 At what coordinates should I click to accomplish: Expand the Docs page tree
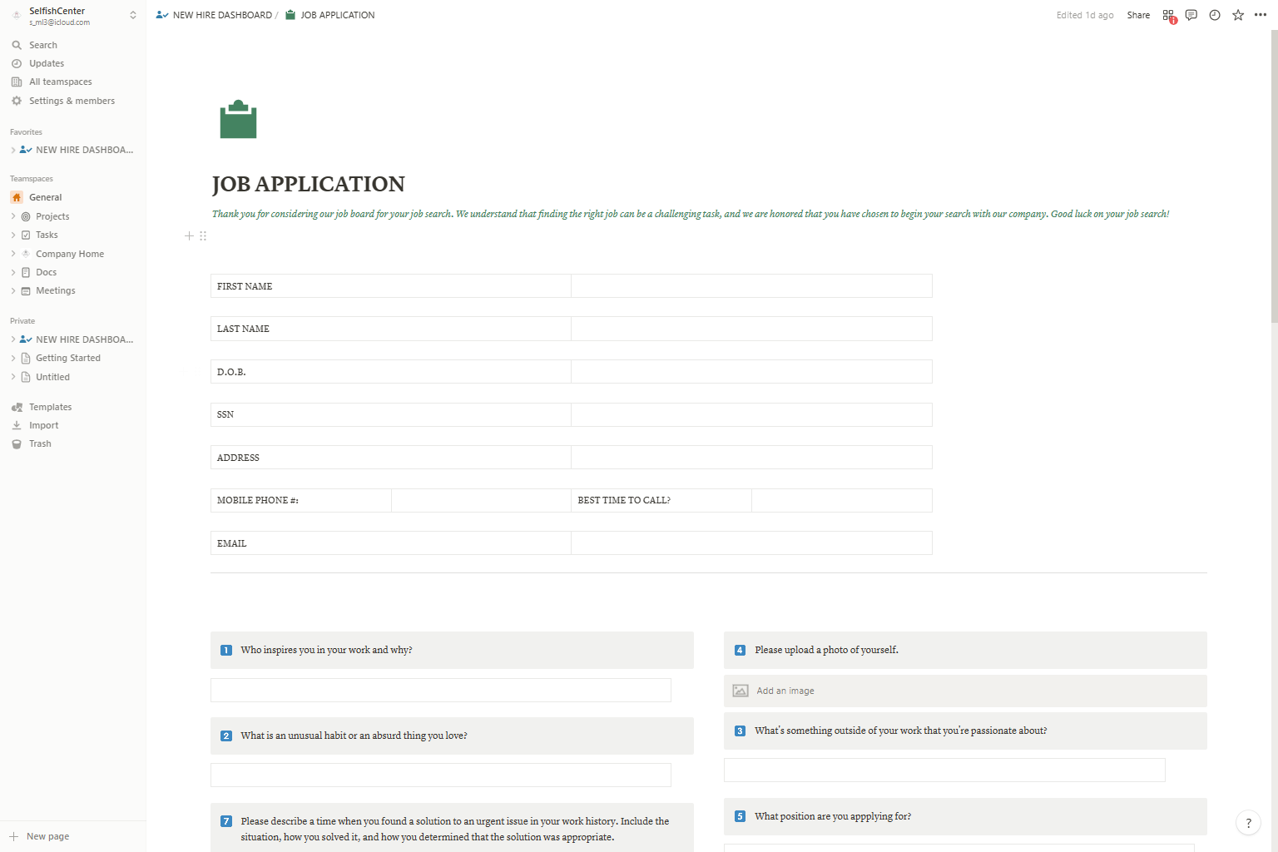[x=13, y=272]
